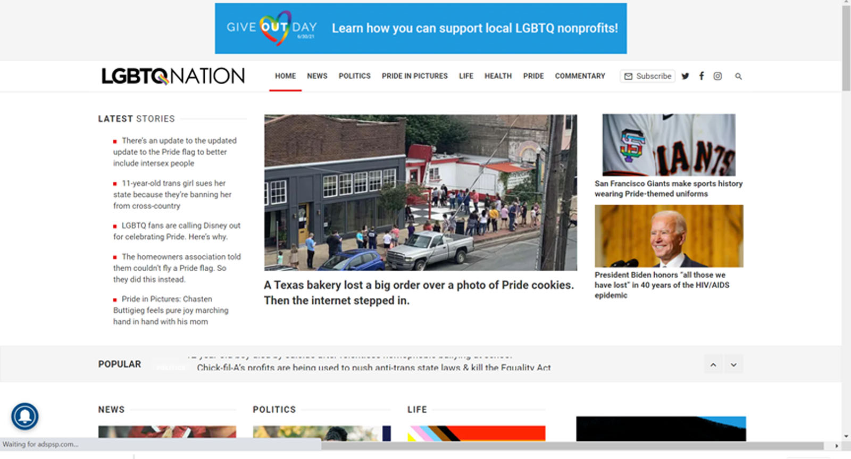The image size is (851, 459).
Task: Open the Politics menu item
Action: pos(354,76)
